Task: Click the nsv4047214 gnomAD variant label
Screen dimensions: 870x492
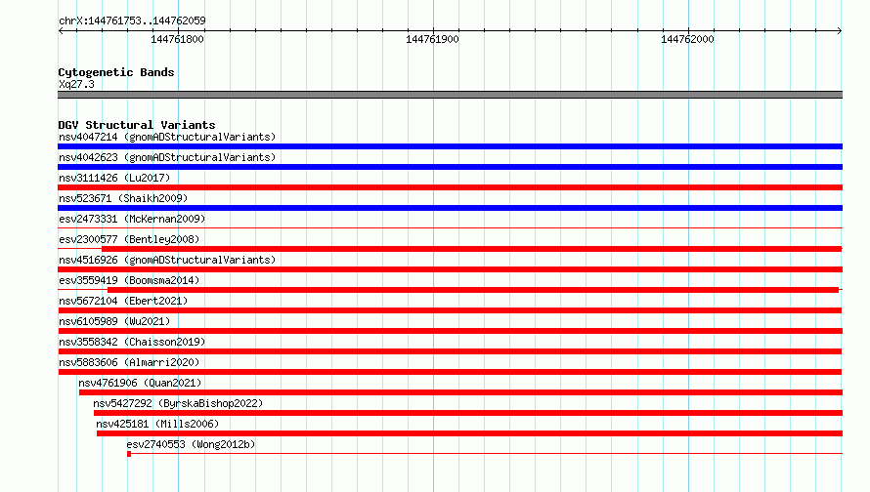Action: pyautogui.click(x=167, y=137)
